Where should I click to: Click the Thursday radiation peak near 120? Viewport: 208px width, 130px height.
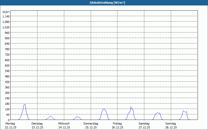[103, 109]
